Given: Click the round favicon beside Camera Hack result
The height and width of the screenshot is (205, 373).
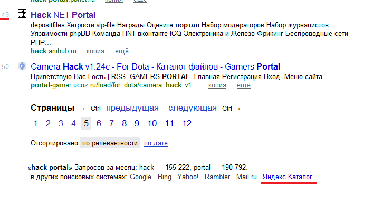Looking at the screenshot, I should [x=22, y=66].
